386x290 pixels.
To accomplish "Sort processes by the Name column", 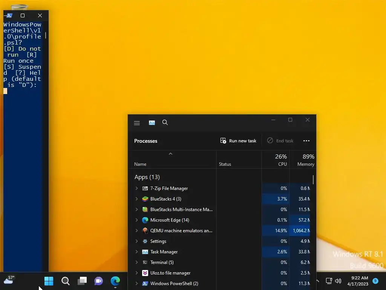I will point(140,164).
